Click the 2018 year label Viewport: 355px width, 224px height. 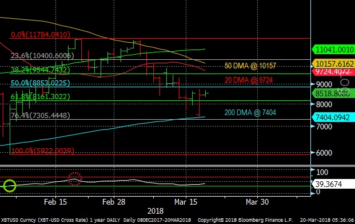pos(155,211)
